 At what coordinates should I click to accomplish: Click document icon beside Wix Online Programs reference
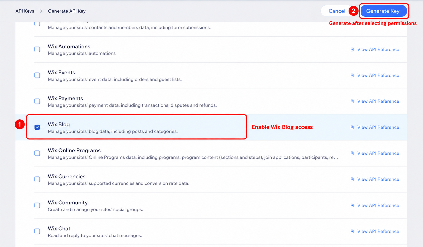click(x=352, y=153)
